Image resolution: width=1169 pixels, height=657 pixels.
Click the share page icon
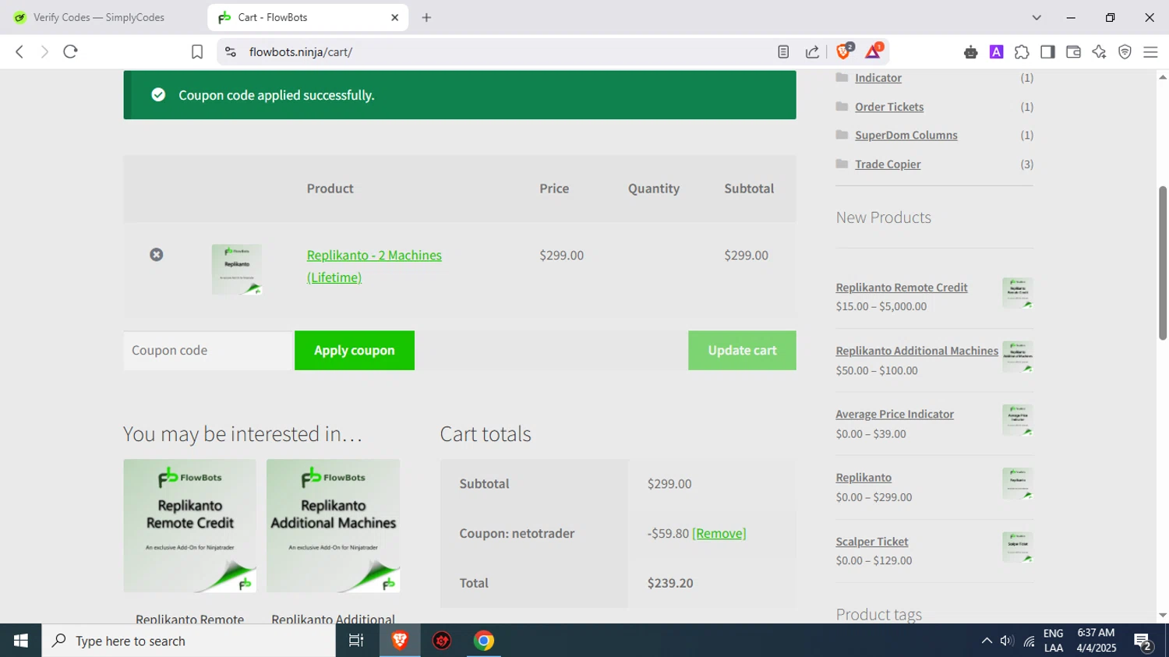click(812, 52)
